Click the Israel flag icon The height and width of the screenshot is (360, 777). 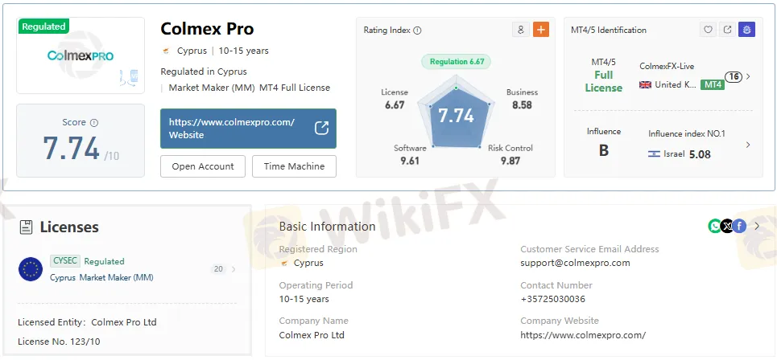tap(654, 153)
